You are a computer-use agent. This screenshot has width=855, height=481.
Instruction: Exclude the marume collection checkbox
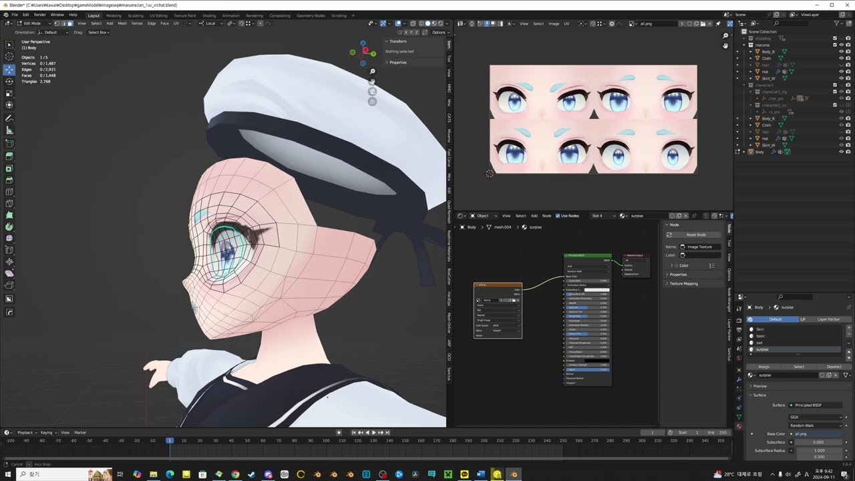pyautogui.click(x=835, y=45)
